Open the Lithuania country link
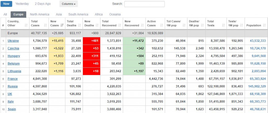The image size is (268, 113). pyautogui.click(x=14, y=71)
